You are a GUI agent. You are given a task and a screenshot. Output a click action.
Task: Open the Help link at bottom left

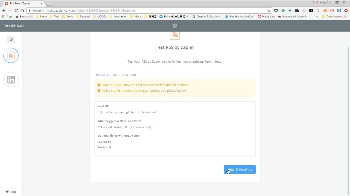click(x=11, y=192)
